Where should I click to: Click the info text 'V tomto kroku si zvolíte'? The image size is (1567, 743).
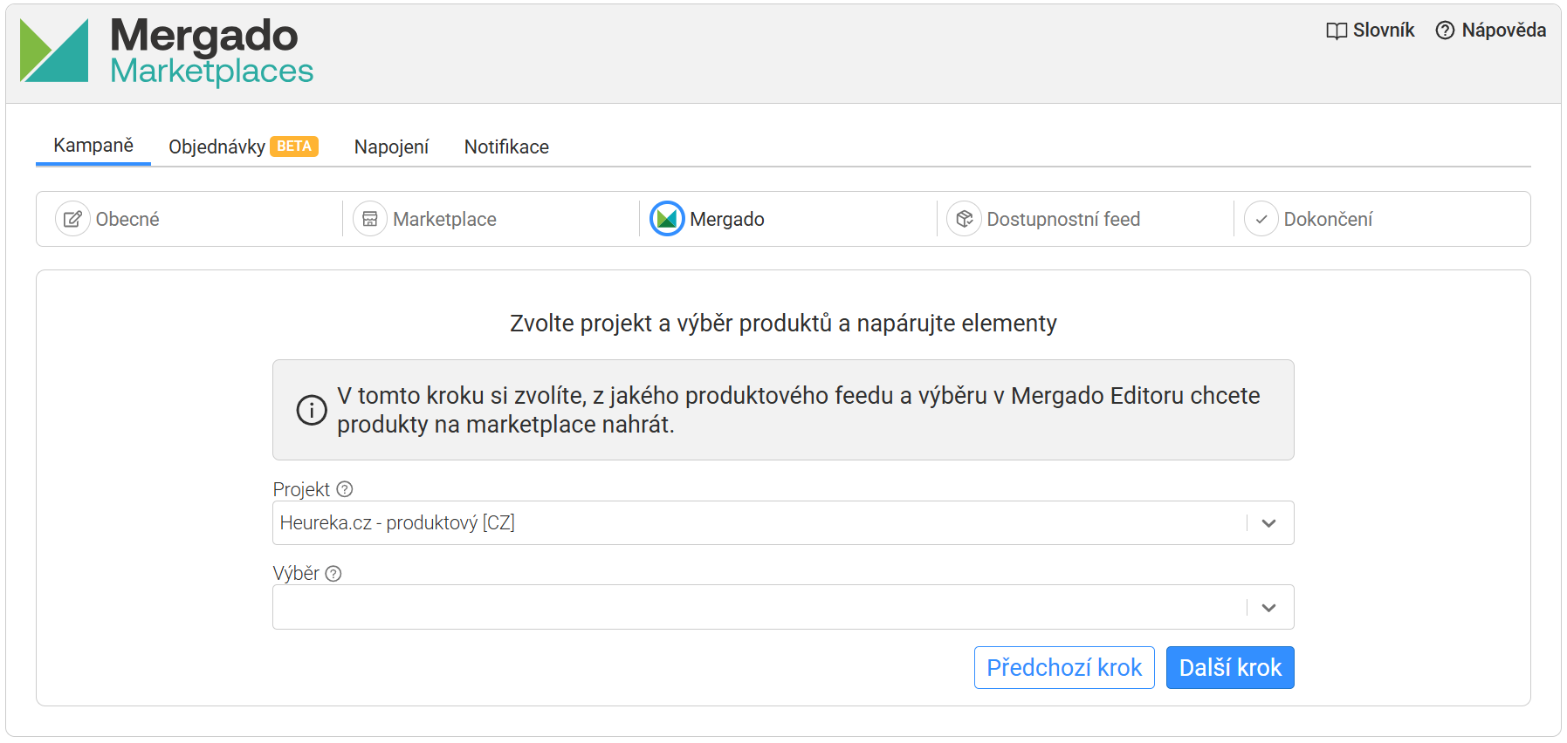[x=461, y=396]
